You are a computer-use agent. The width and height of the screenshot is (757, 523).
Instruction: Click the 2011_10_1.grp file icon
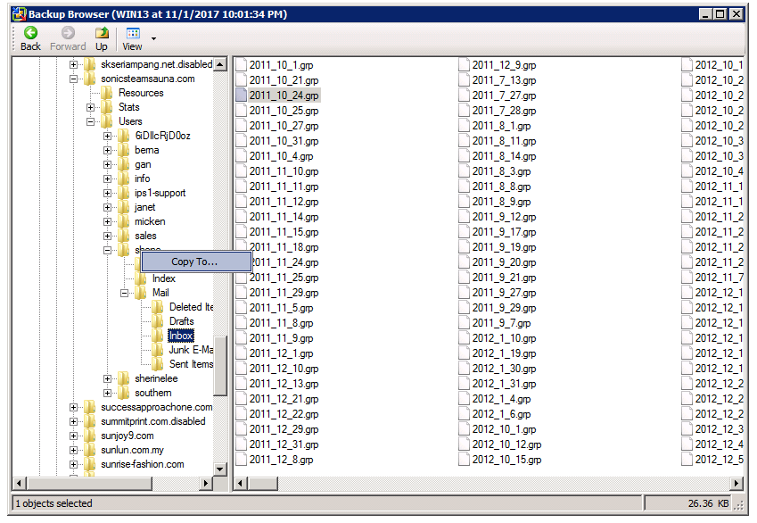tap(242, 65)
